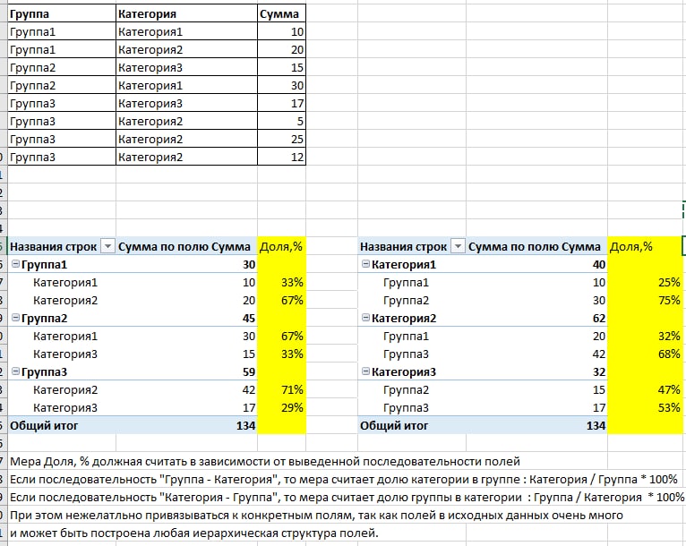Click the 32% share cell
Screen dimensions: 686x546
pyautogui.click(x=645, y=336)
